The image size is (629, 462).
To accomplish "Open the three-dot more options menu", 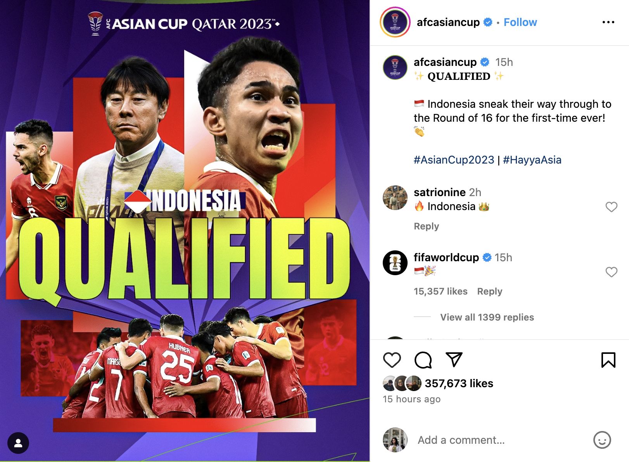I will tap(608, 22).
